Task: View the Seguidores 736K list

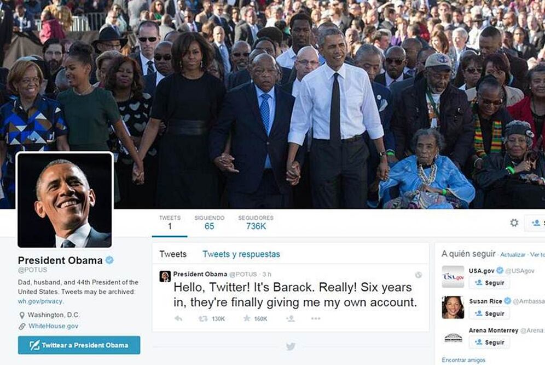Action: point(256,223)
